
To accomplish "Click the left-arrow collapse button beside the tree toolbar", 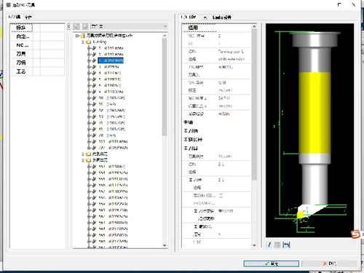I will 69,26.
